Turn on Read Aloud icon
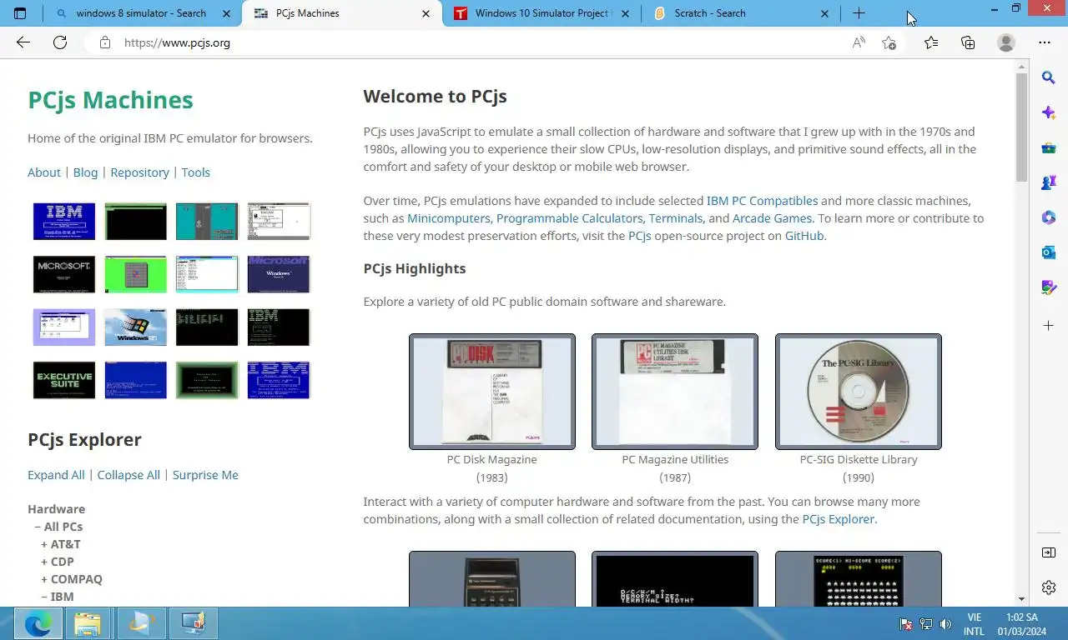Screen dimensions: 1068x640 tap(859, 42)
